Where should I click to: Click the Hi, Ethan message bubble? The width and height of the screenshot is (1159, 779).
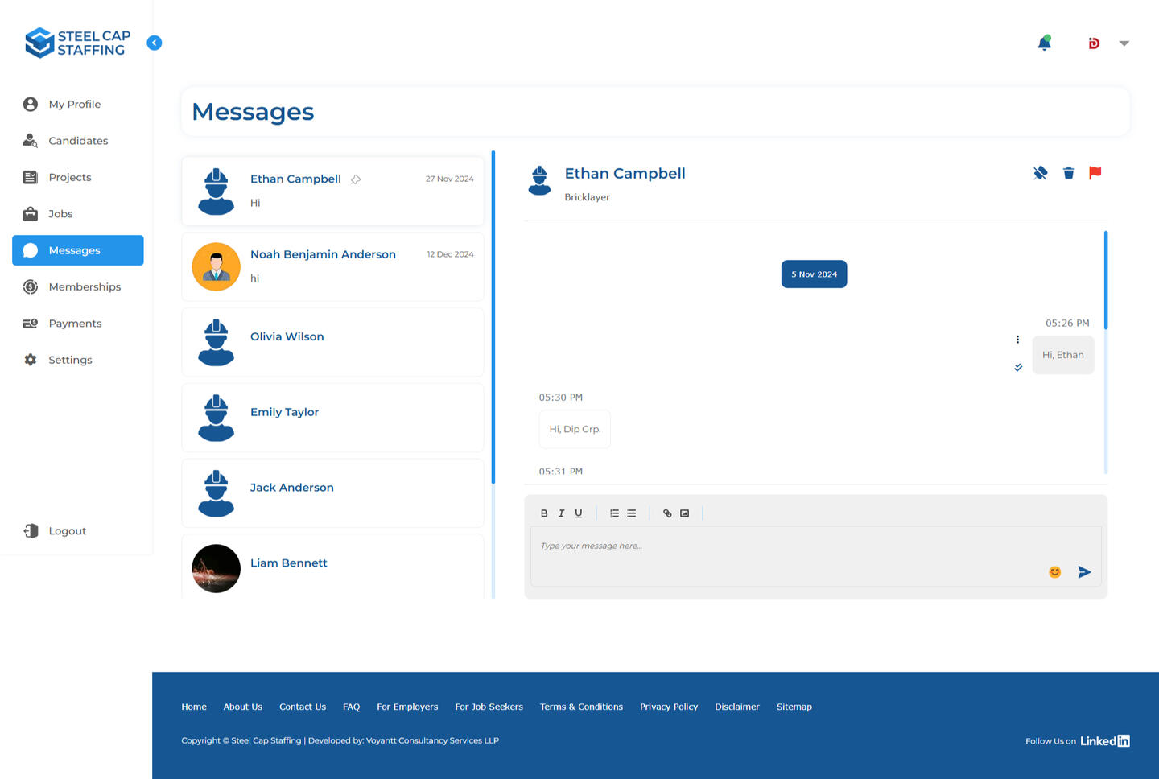click(1062, 355)
